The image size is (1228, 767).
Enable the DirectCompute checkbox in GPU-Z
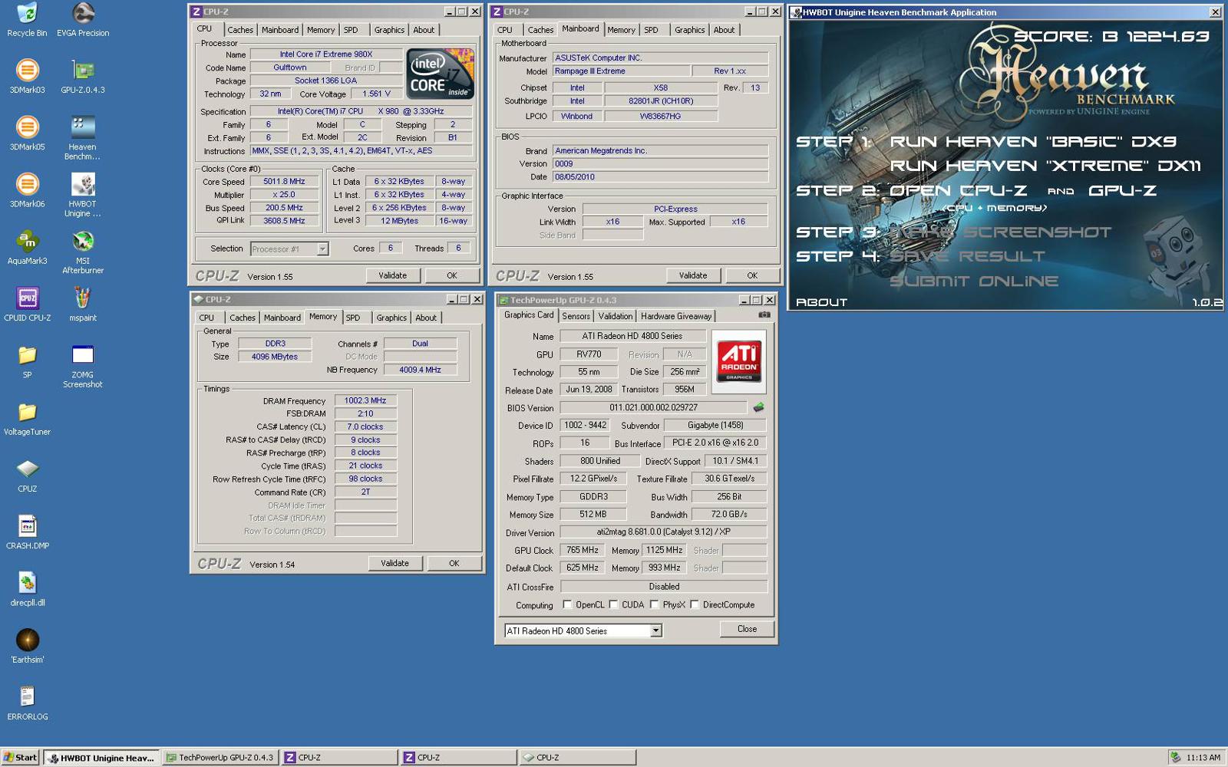tap(695, 604)
